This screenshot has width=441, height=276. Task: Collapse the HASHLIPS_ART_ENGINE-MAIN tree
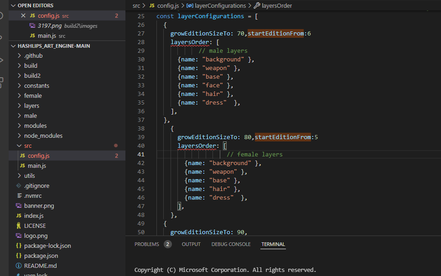[13, 45]
